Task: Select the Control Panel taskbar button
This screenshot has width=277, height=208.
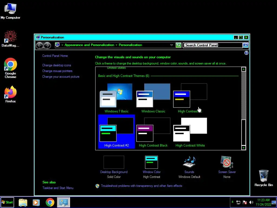Action: pyautogui.click(x=63, y=202)
